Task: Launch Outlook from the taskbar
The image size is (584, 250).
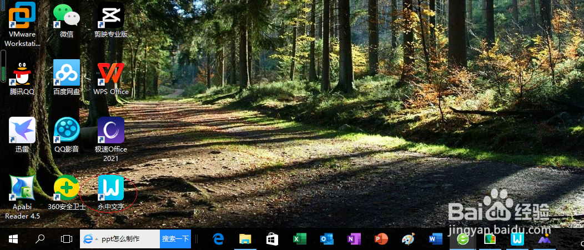Action: pos(326,239)
